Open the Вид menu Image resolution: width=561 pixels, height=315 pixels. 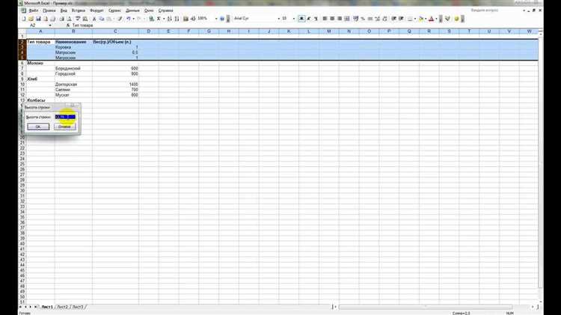pyautogui.click(x=64, y=10)
